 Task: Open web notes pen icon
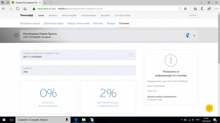[x=202, y=9]
